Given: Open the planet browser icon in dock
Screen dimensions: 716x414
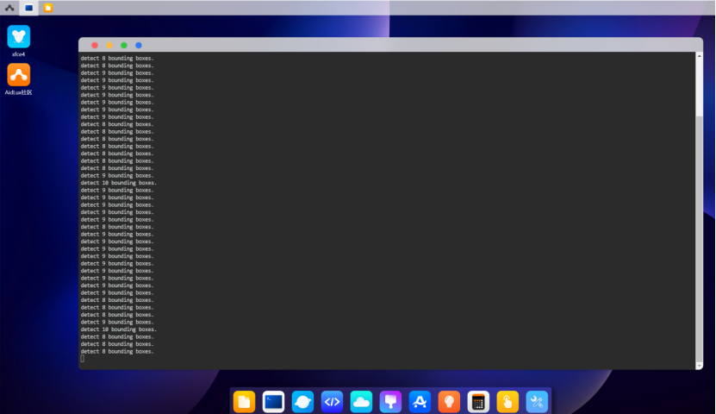Looking at the screenshot, I should 302,402.
